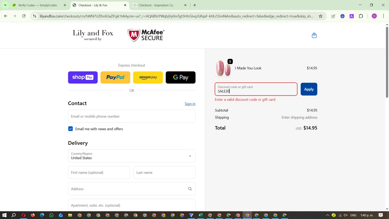
Task: Open File Explorer from the taskbar
Action: point(70,215)
